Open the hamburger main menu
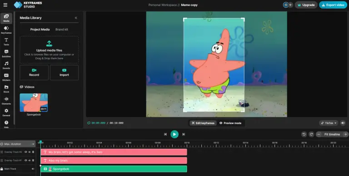Viewport: 349px width, 176px height. (x=5, y=5)
